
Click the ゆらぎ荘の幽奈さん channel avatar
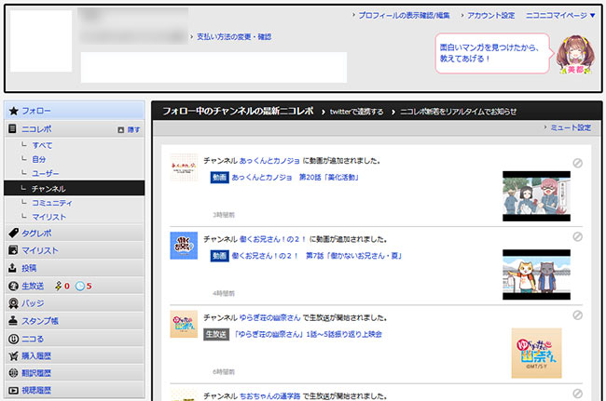[x=184, y=324]
